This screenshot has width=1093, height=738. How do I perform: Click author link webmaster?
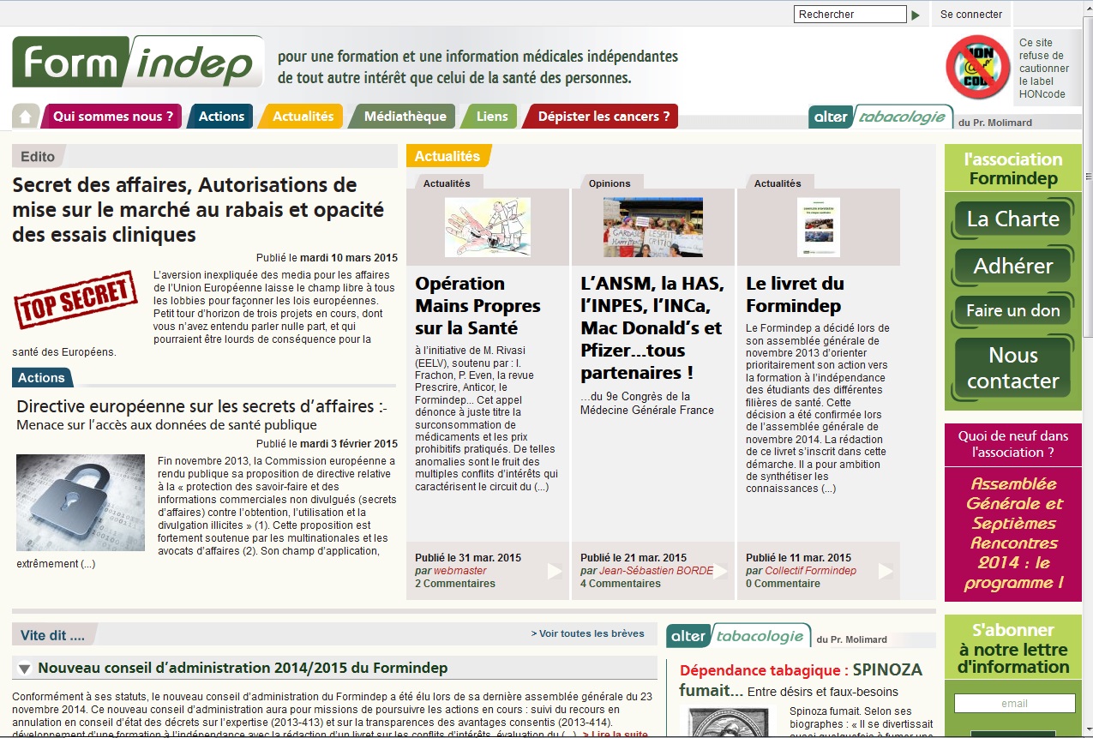tap(460, 571)
